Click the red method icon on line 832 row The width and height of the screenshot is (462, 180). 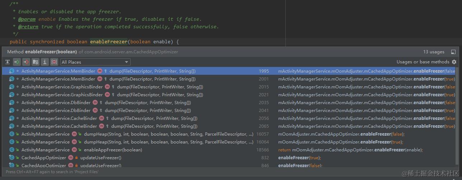(x=71, y=158)
